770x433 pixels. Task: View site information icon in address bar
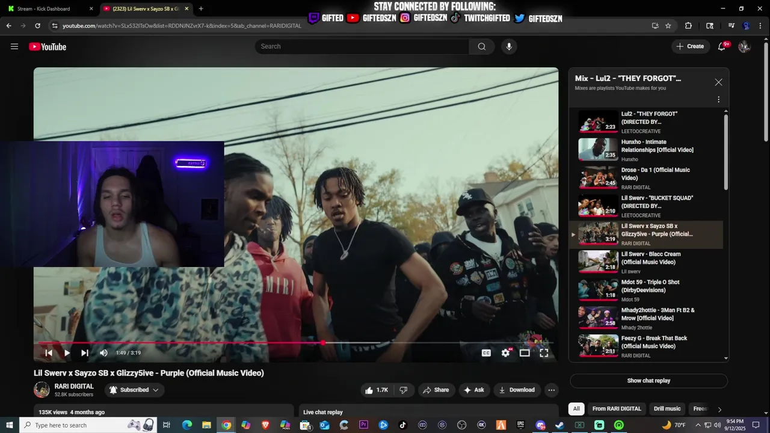(x=55, y=26)
